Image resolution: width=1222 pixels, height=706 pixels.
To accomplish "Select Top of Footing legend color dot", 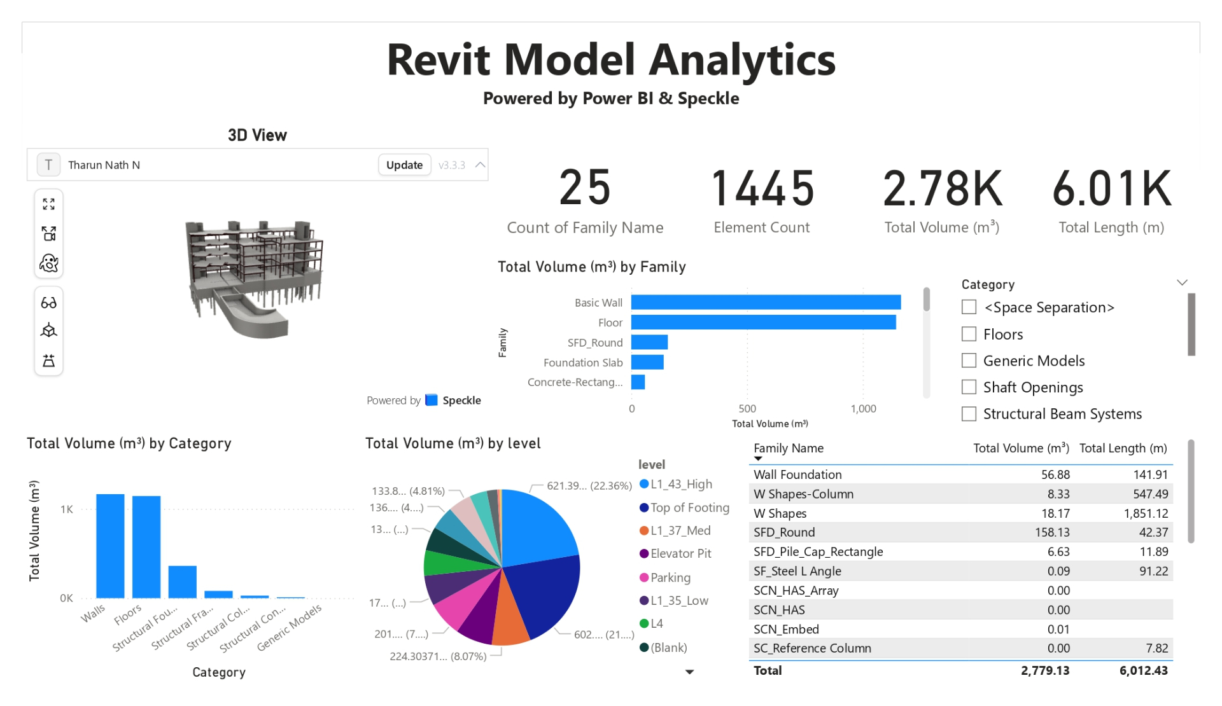I will (x=644, y=508).
